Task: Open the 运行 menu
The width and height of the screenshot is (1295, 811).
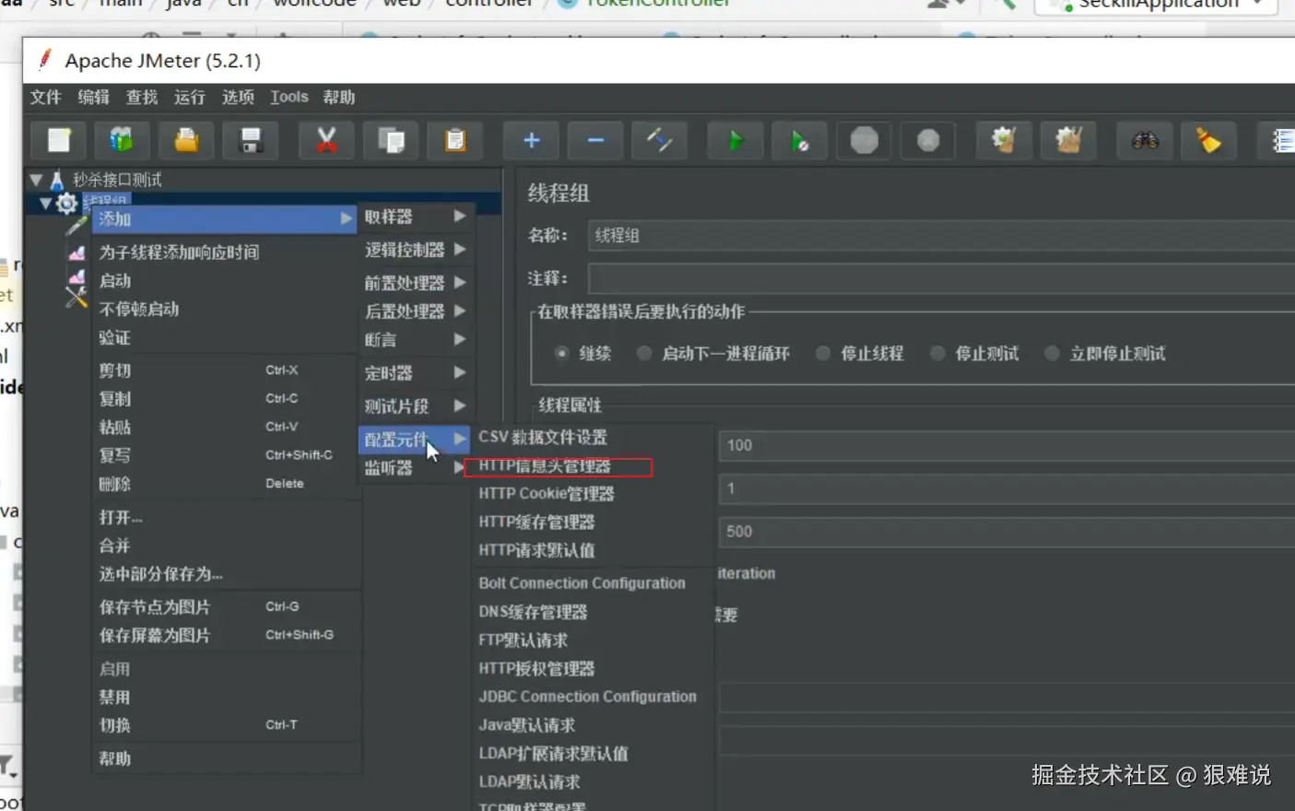Action: pos(190,97)
